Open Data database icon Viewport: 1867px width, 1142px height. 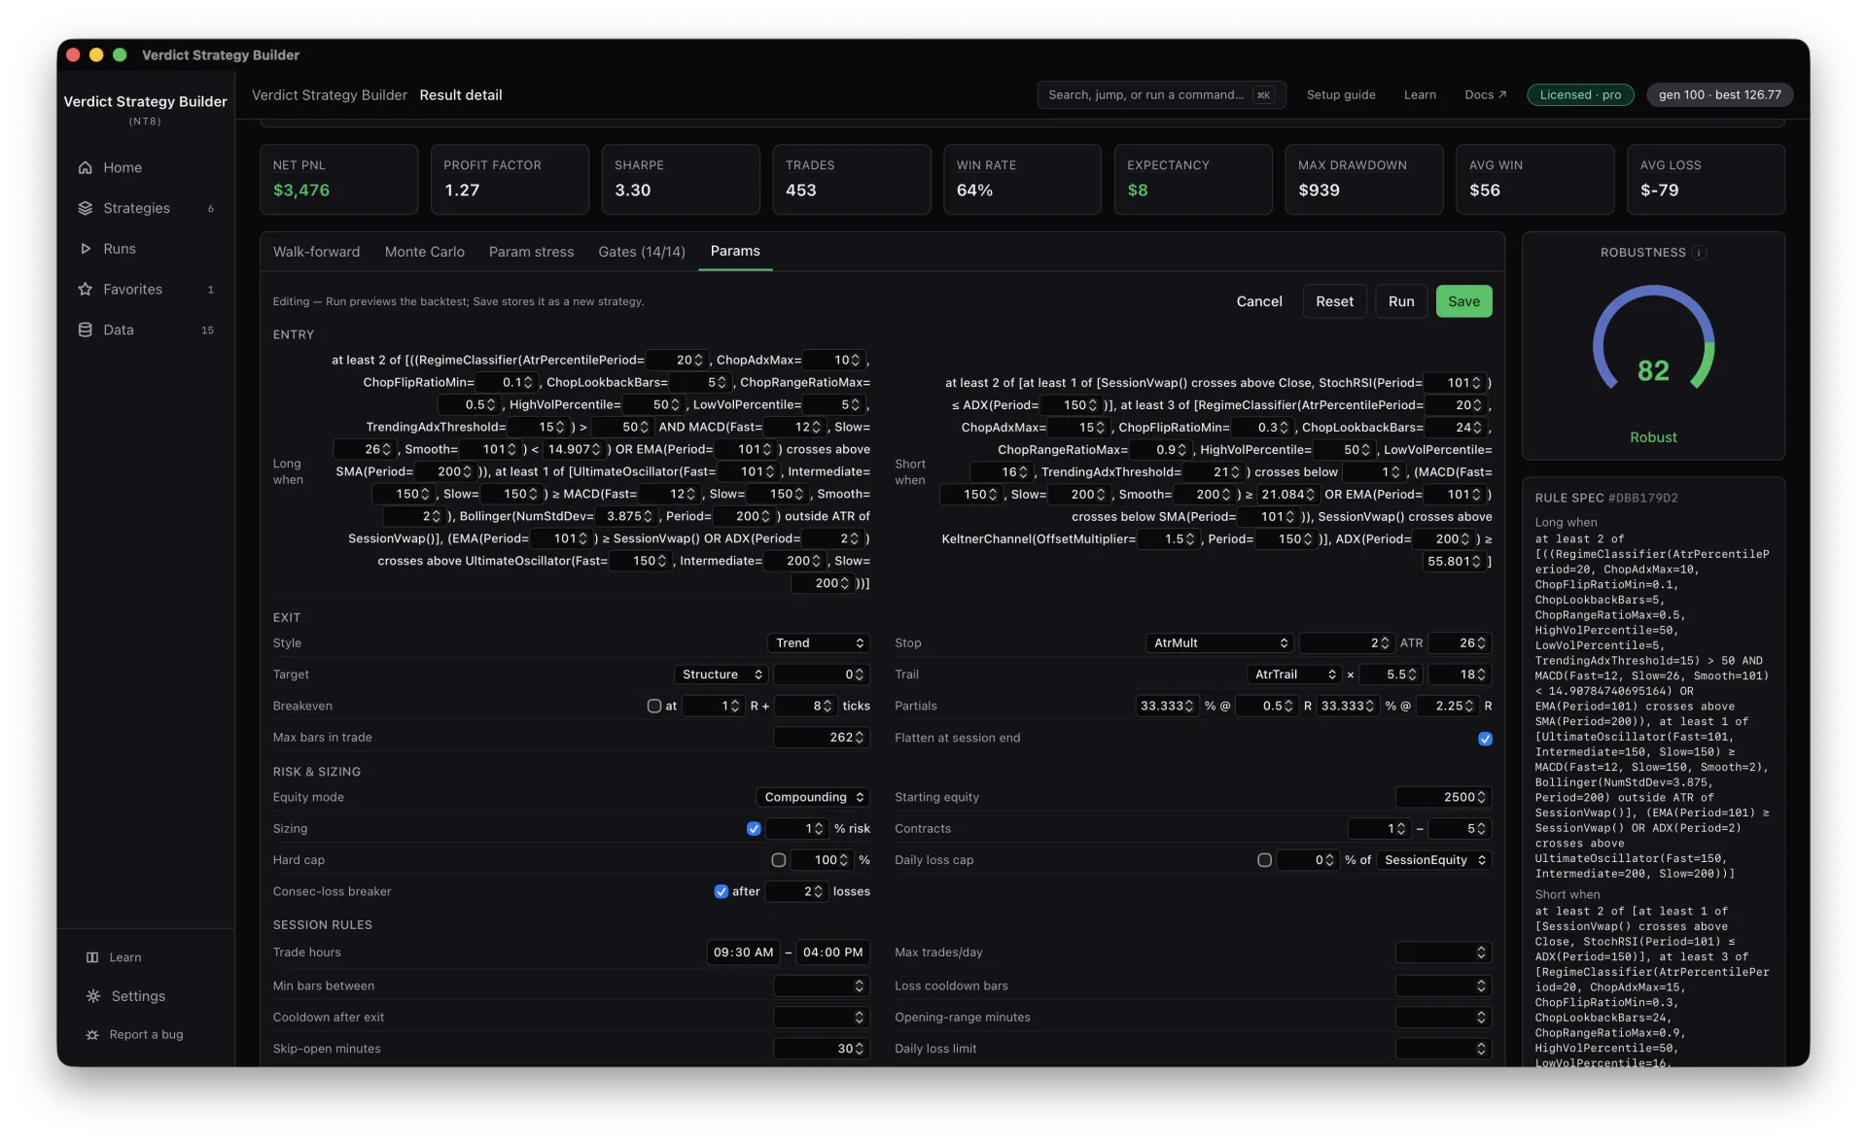point(86,330)
